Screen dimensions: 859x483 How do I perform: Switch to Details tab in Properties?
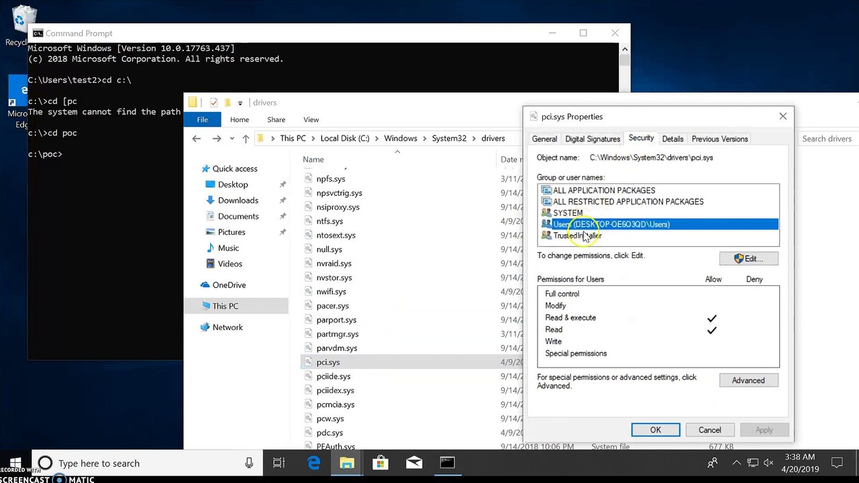(672, 139)
